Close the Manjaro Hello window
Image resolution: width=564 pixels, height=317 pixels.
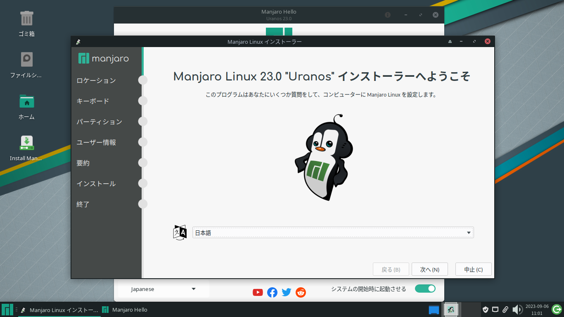click(x=436, y=15)
